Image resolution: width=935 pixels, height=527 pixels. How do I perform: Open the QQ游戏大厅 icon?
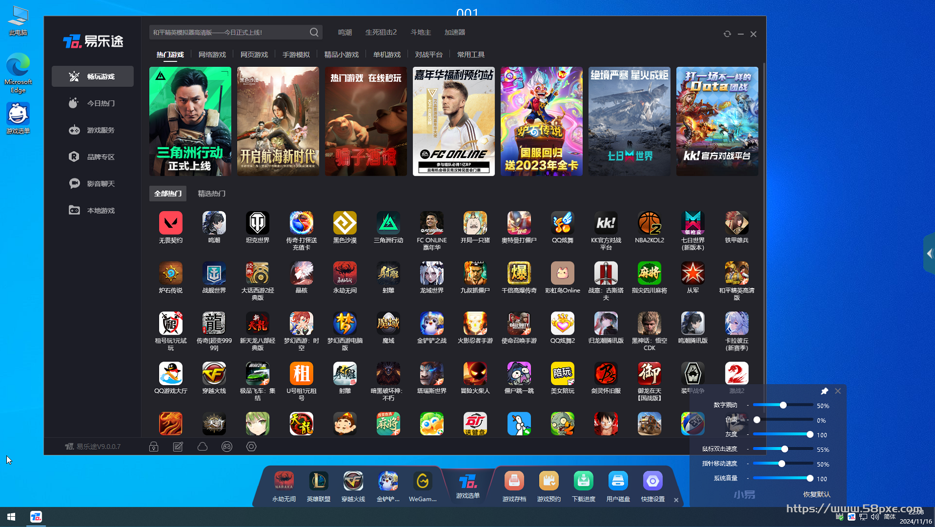[170, 374]
